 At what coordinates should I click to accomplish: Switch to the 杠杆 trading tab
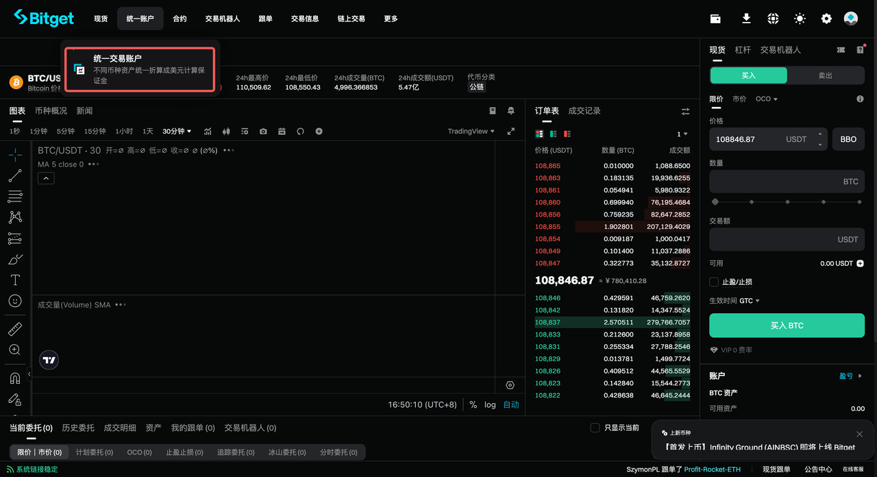tap(743, 50)
